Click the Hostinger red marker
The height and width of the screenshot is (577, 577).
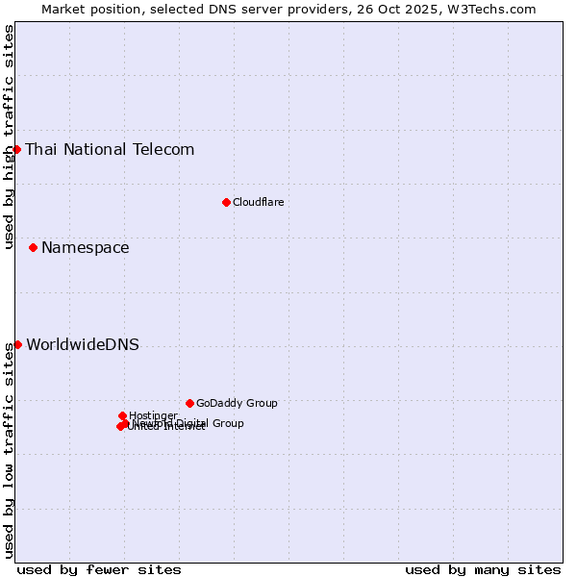point(122,415)
